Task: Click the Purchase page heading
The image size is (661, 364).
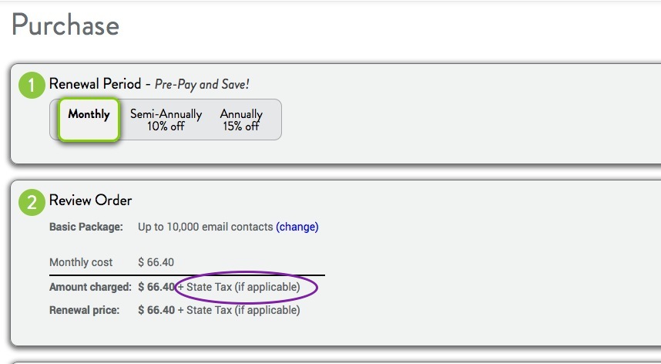Action: click(x=65, y=25)
